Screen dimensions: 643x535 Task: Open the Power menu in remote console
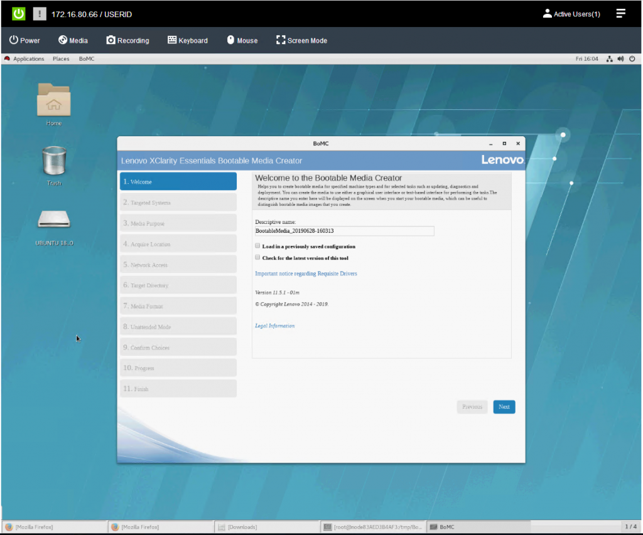tap(24, 40)
